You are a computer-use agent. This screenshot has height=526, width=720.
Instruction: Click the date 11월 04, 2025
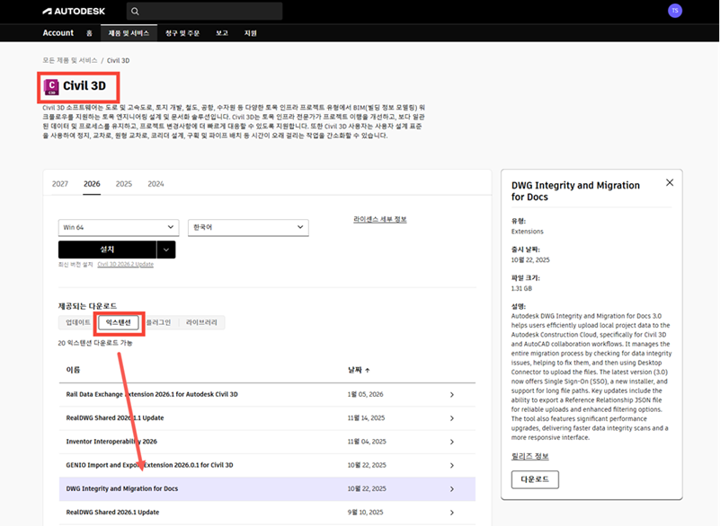click(x=367, y=442)
